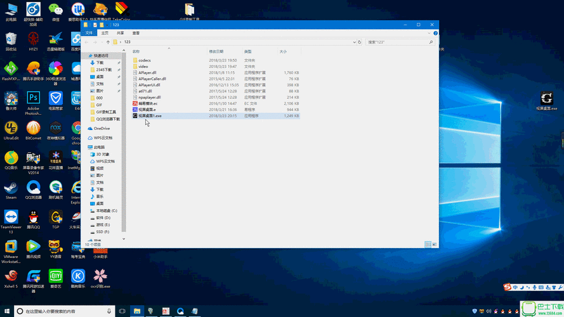Select the 1,249 KB .exe application file
This screenshot has width=564, height=317.
click(150, 116)
